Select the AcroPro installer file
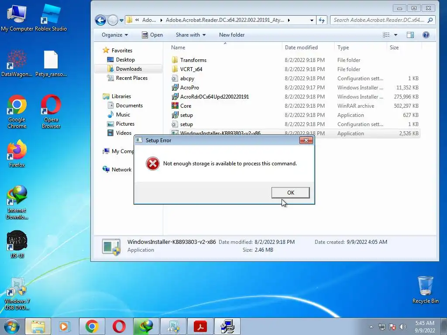Viewport: 447px width, 335px height. (295, 87)
